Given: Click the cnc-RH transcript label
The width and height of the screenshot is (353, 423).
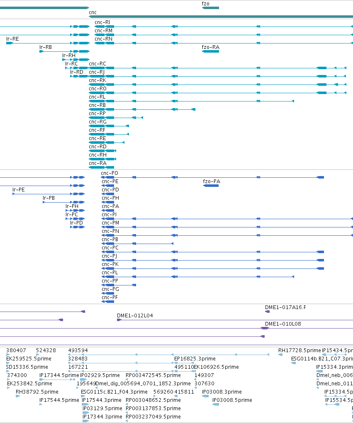Looking at the screenshot, I should point(98,155).
